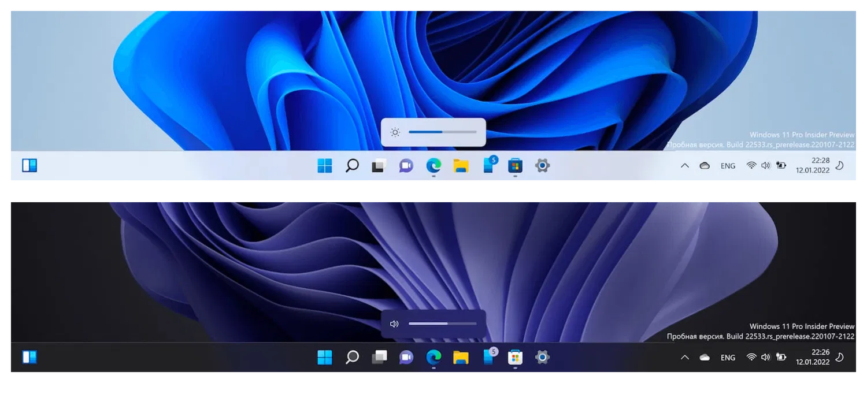Open File Explorer on the light taskbar
This screenshot has height=394, width=867.
click(461, 166)
